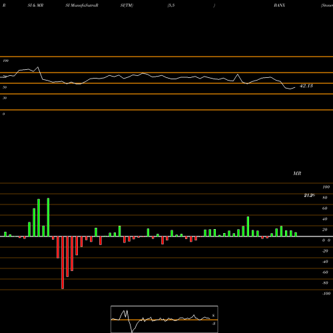This screenshot has width=333, height=333.
Task: Click the label -3 in mini chart
Action: [213, 324]
